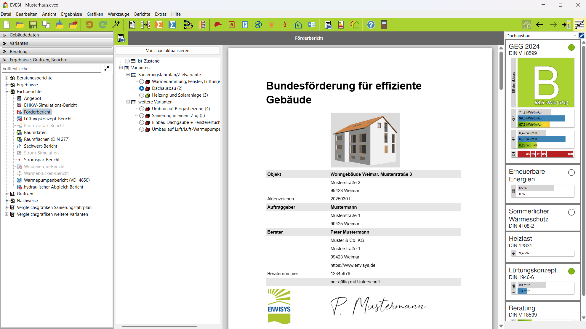Select the Ist-Zustand radio button
Viewport: 586px width, 329px height.
point(127,61)
